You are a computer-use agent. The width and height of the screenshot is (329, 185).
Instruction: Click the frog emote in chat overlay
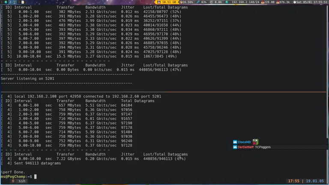(x=255, y=141)
